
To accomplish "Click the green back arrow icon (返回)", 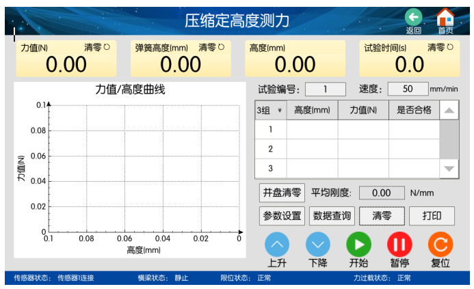I will point(413,18).
